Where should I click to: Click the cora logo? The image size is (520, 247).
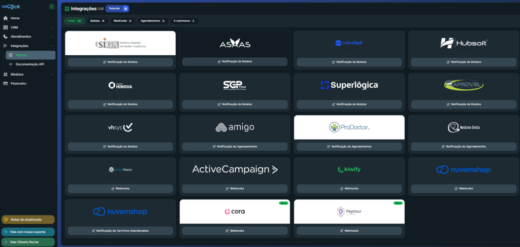(x=235, y=211)
